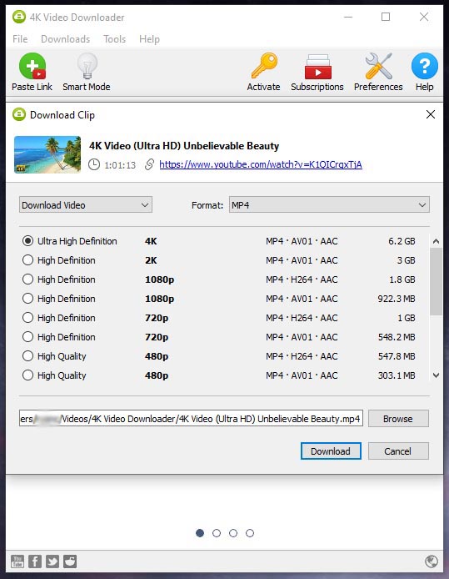Click the save path input field

point(191,418)
